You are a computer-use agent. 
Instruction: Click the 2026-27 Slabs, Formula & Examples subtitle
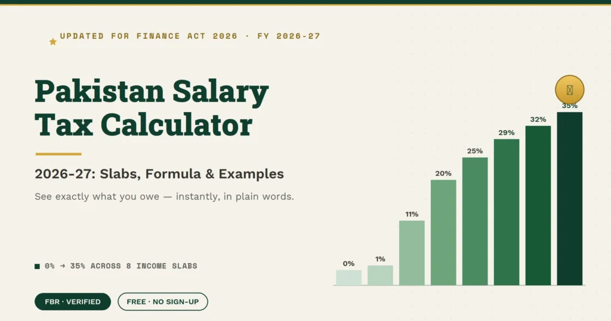(159, 174)
